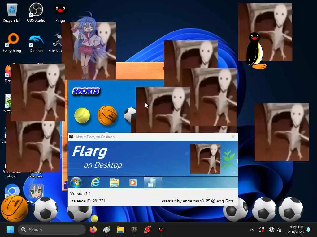Click the Windows 7 Start orb in the Flarg banner
Screen dimensions: 317x237
click(x=76, y=183)
